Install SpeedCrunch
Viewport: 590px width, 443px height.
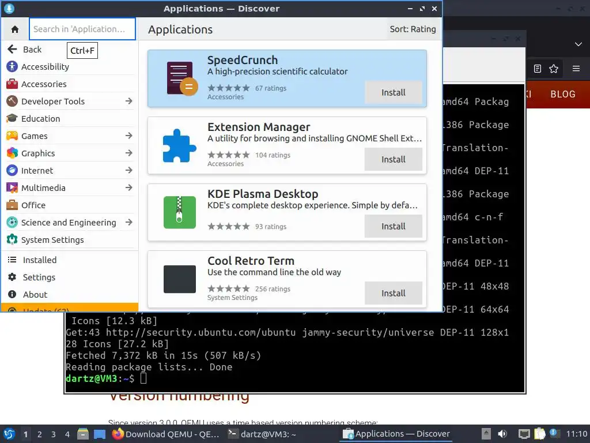tap(393, 92)
